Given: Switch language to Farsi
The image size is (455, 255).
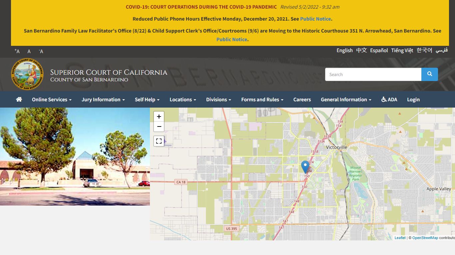Looking at the screenshot, I should pos(442,50).
